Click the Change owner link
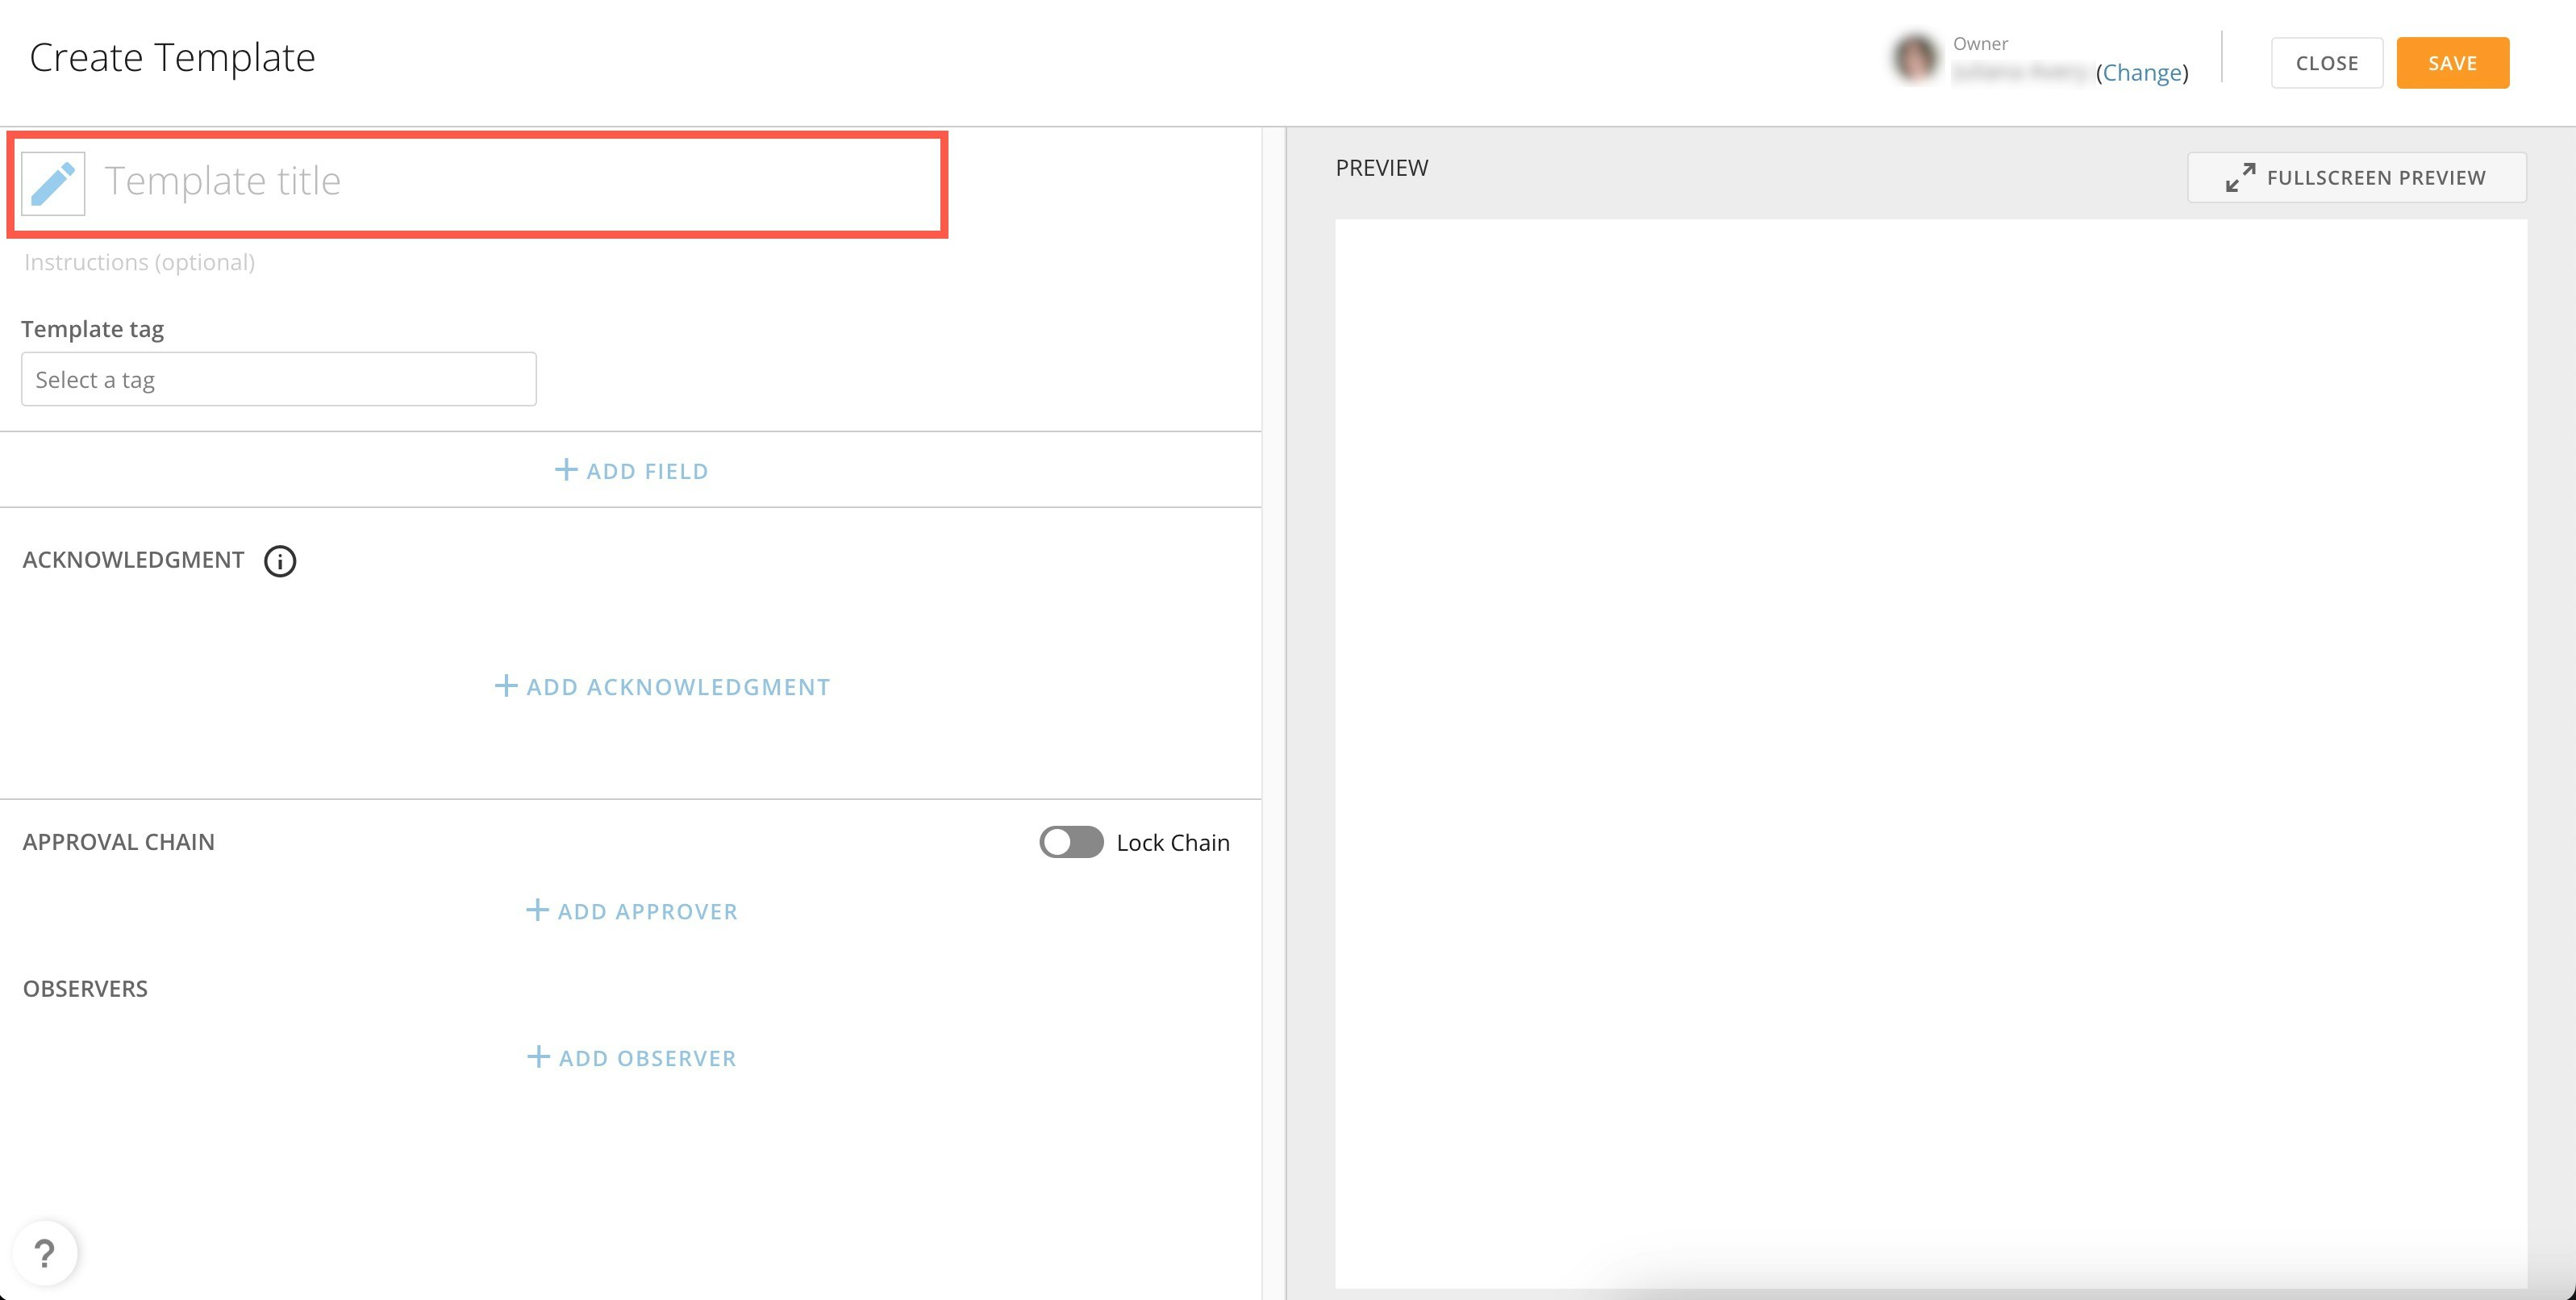Viewport: 2576px width, 1300px height. tap(2142, 72)
